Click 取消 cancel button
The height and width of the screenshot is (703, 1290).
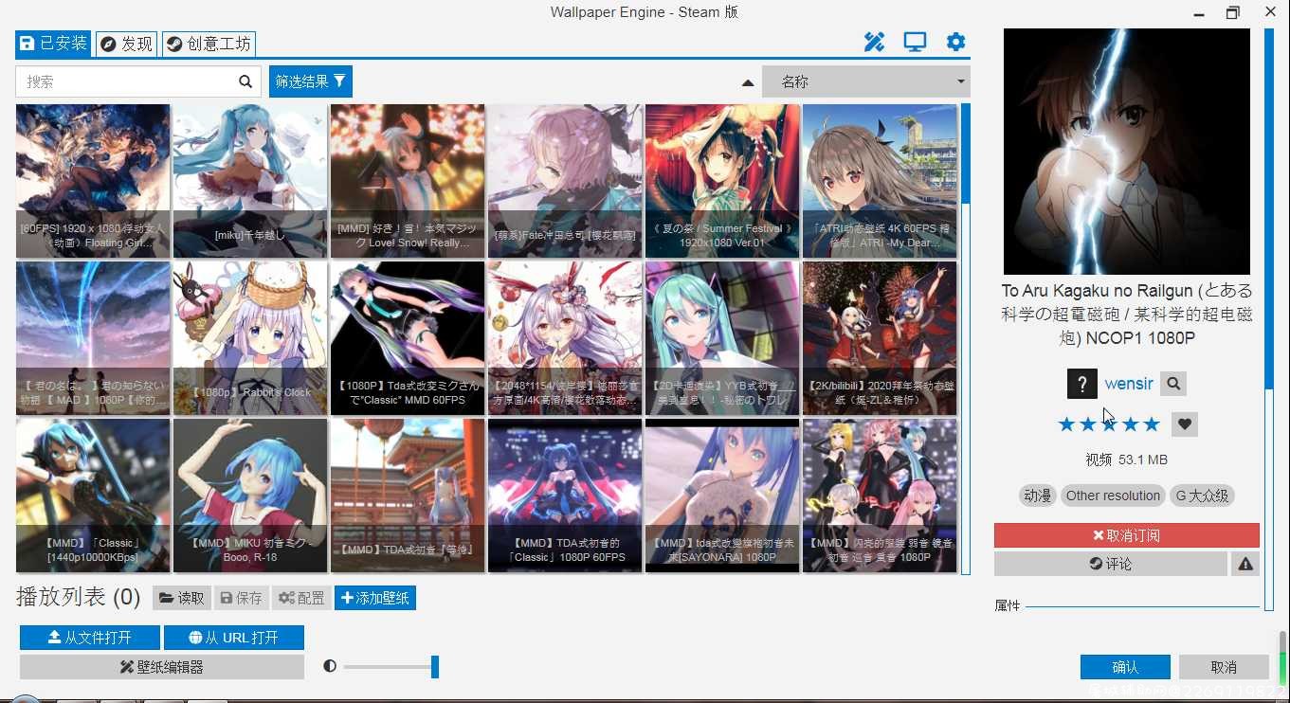(1224, 667)
